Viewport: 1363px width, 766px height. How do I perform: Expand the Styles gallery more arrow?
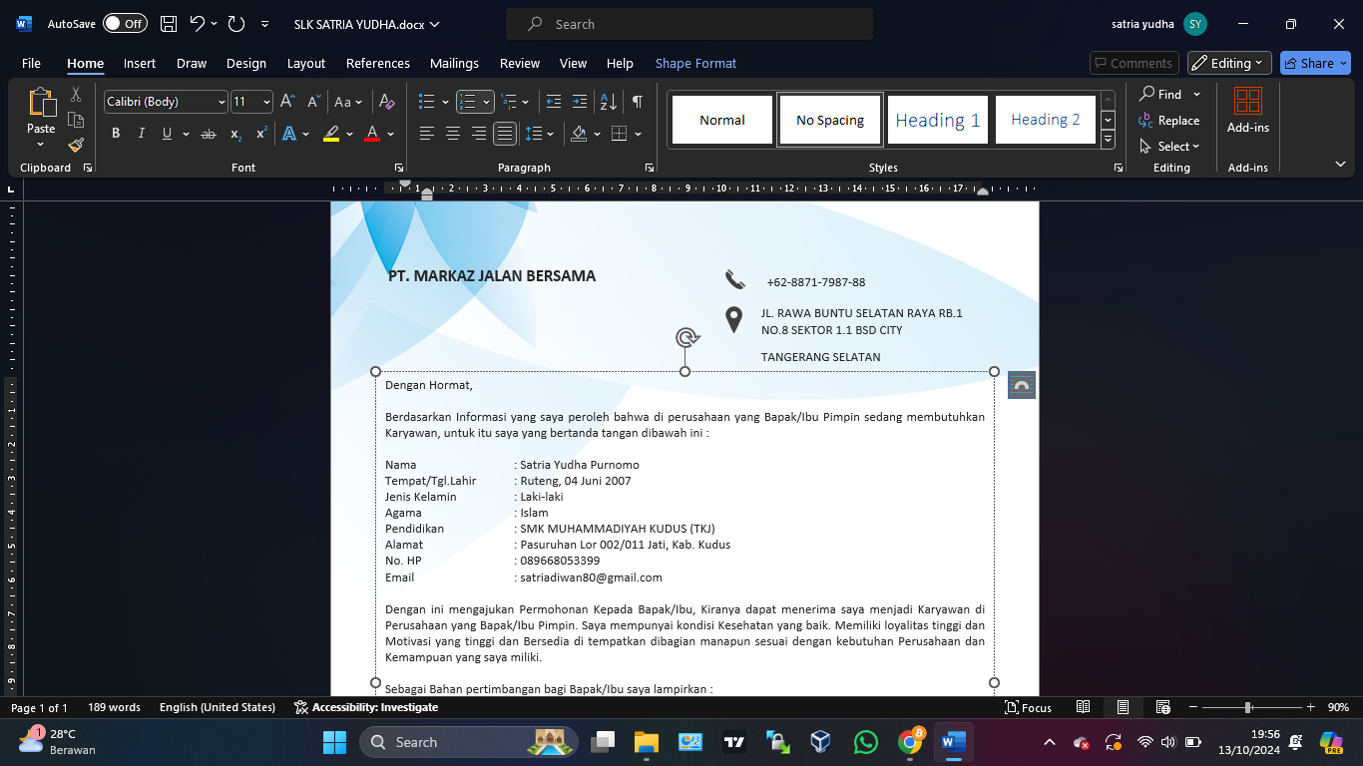point(1108,141)
